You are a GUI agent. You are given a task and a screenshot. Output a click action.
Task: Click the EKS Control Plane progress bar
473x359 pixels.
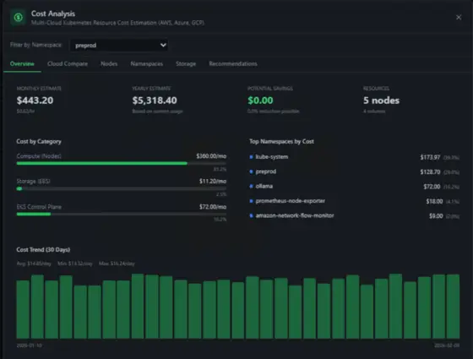click(x=122, y=214)
